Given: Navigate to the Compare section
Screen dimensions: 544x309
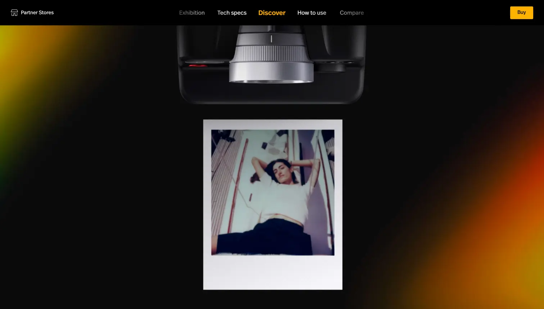Looking at the screenshot, I should coord(352,13).
